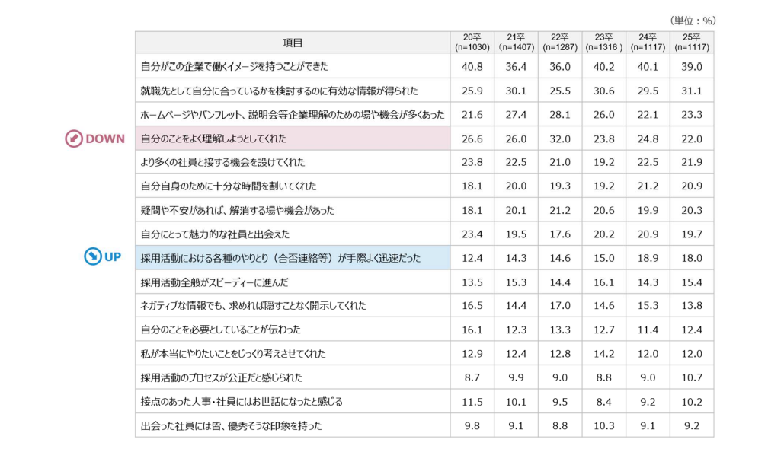Click the 23卒 (n=1316) header cell
The image size is (768, 449).
click(x=604, y=43)
